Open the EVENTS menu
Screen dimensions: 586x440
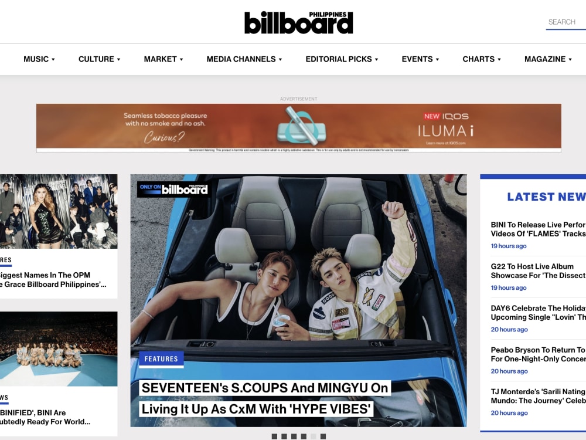pyautogui.click(x=420, y=59)
